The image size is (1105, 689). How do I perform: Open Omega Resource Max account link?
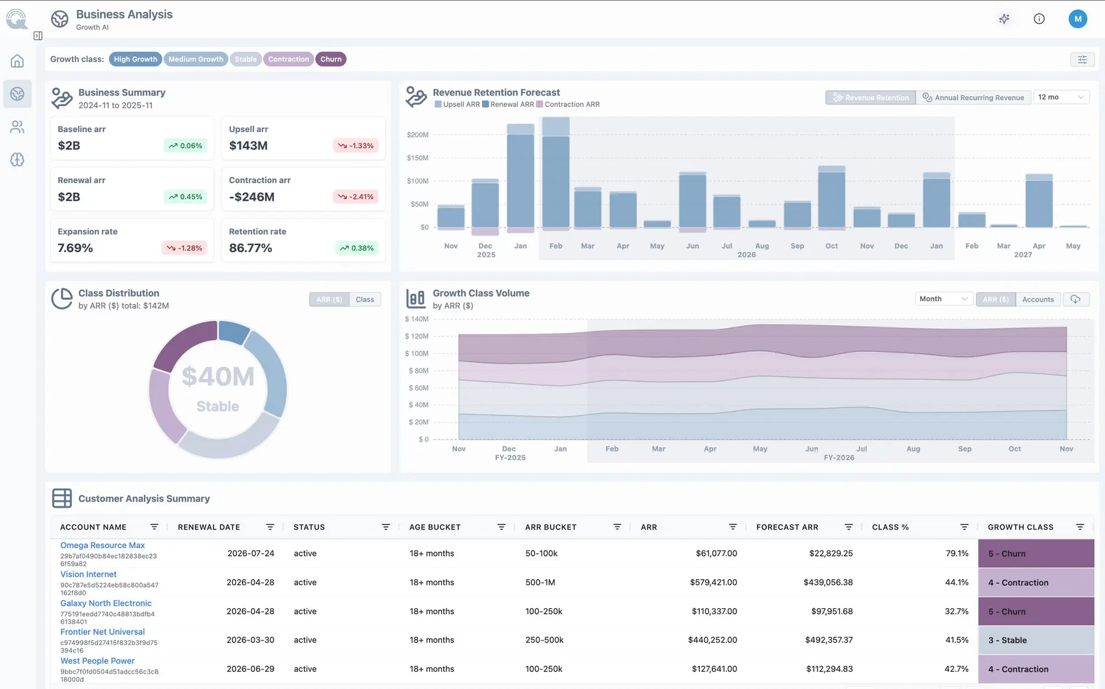(x=102, y=545)
